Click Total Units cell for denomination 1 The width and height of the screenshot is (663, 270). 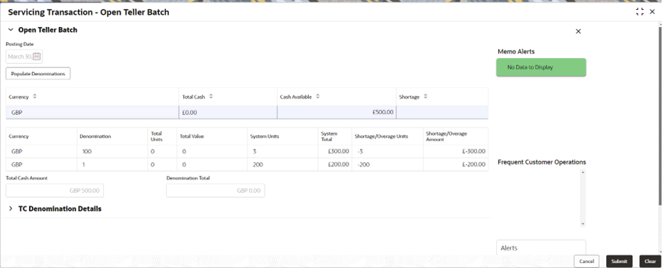pos(163,164)
